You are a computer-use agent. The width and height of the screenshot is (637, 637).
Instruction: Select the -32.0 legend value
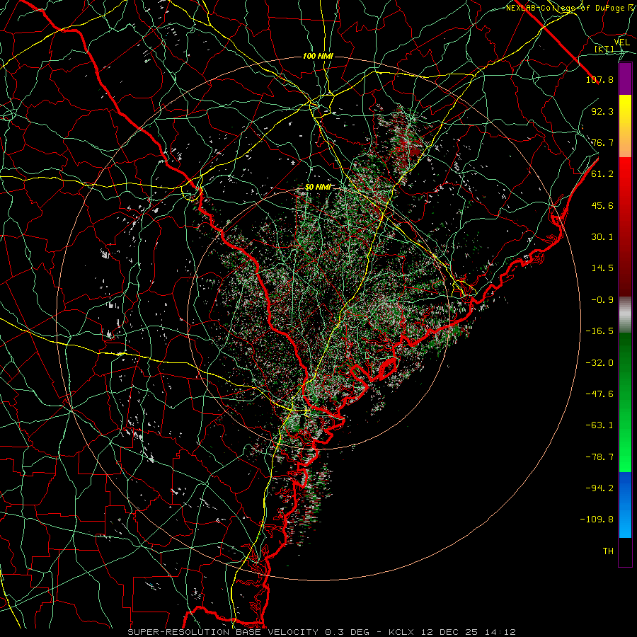[x=599, y=363]
